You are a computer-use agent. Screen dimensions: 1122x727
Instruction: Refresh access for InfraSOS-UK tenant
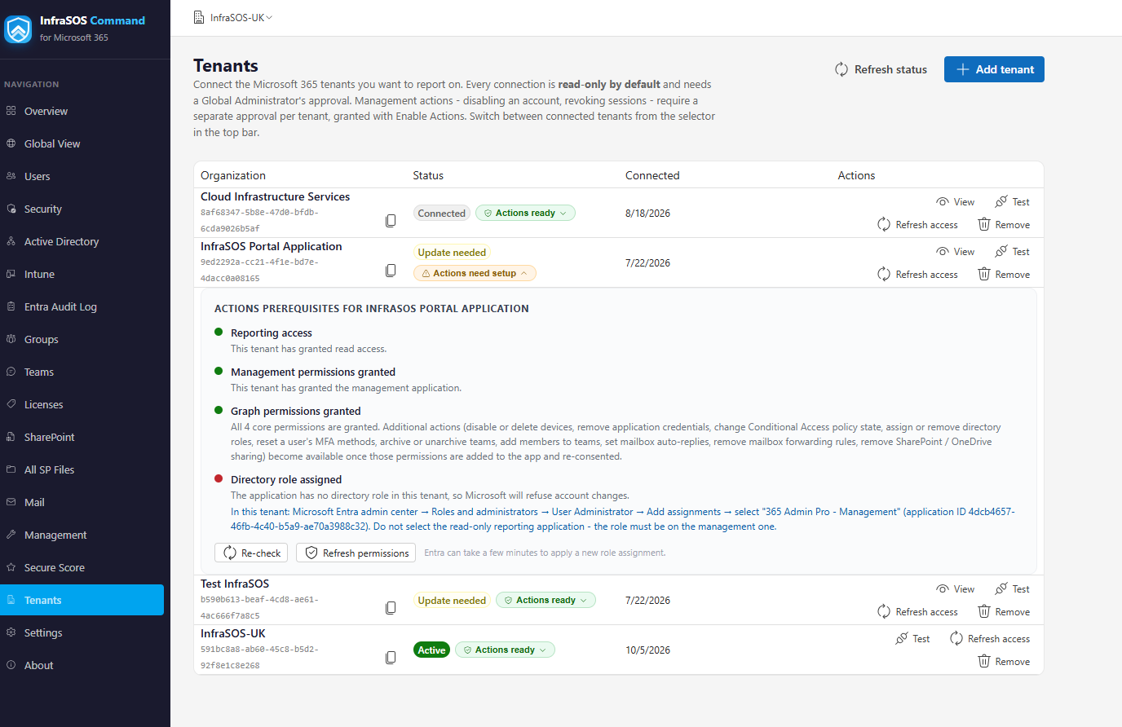click(990, 639)
